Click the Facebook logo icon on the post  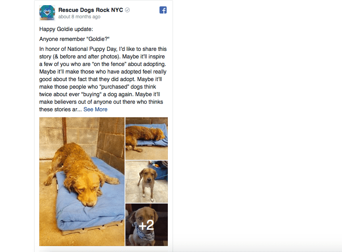tap(163, 10)
